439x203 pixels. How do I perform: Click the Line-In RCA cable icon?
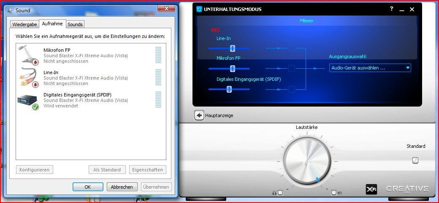(x=28, y=77)
